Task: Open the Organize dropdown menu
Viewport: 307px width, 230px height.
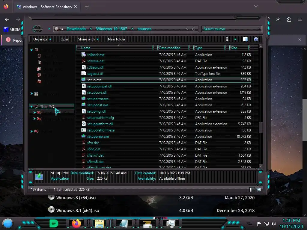Action: point(42,39)
